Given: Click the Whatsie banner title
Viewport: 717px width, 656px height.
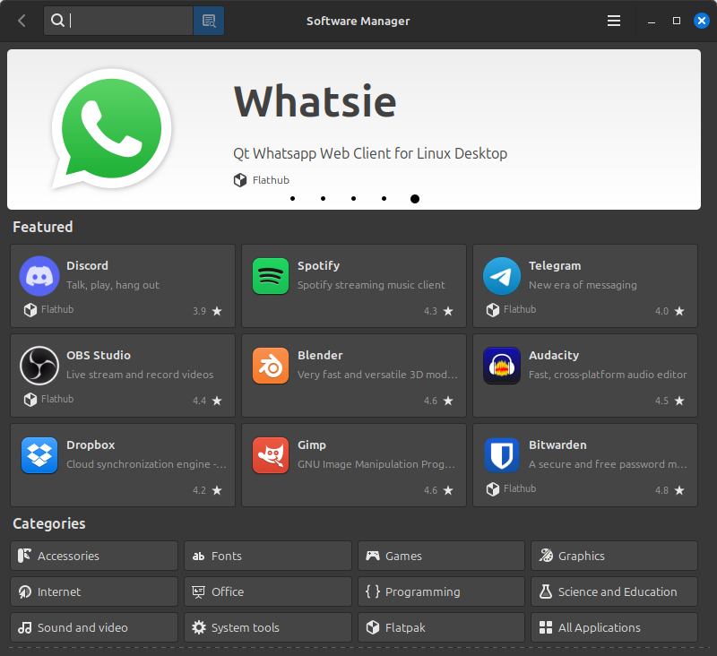Looking at the screenshot, I should 315,101.
